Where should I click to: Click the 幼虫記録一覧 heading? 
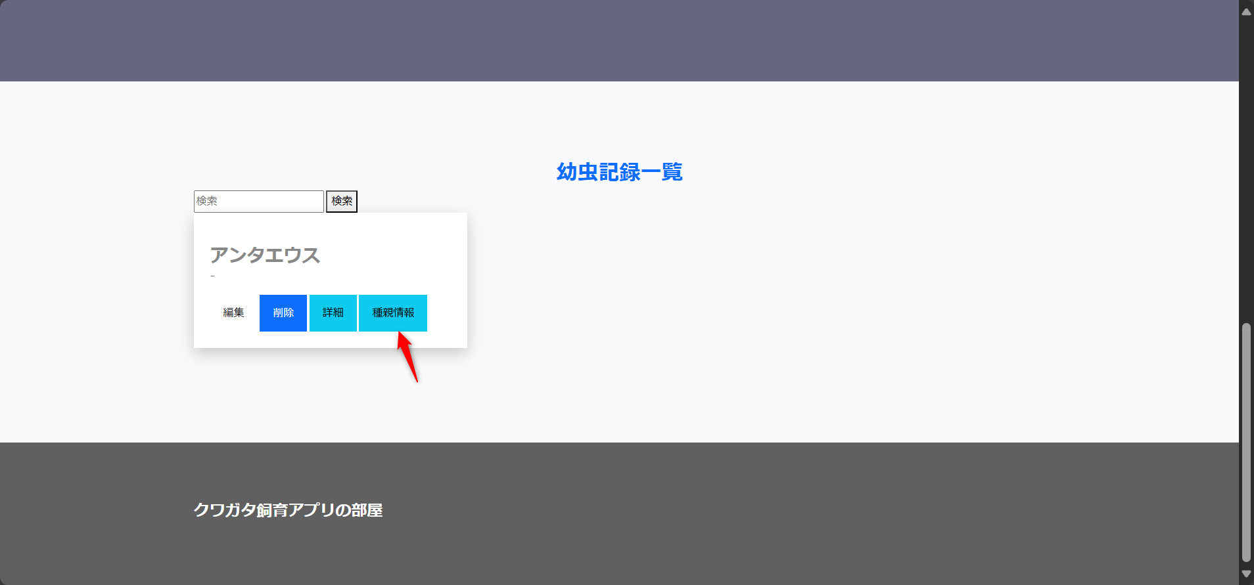619,172
